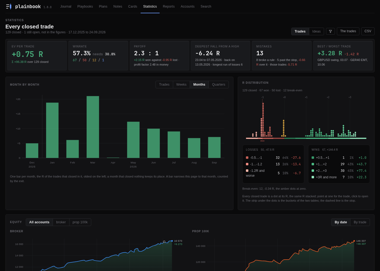Select the Dec 2025 bar in the chart
The width and height of the screenshot is (380, 271).
[32, 151]
